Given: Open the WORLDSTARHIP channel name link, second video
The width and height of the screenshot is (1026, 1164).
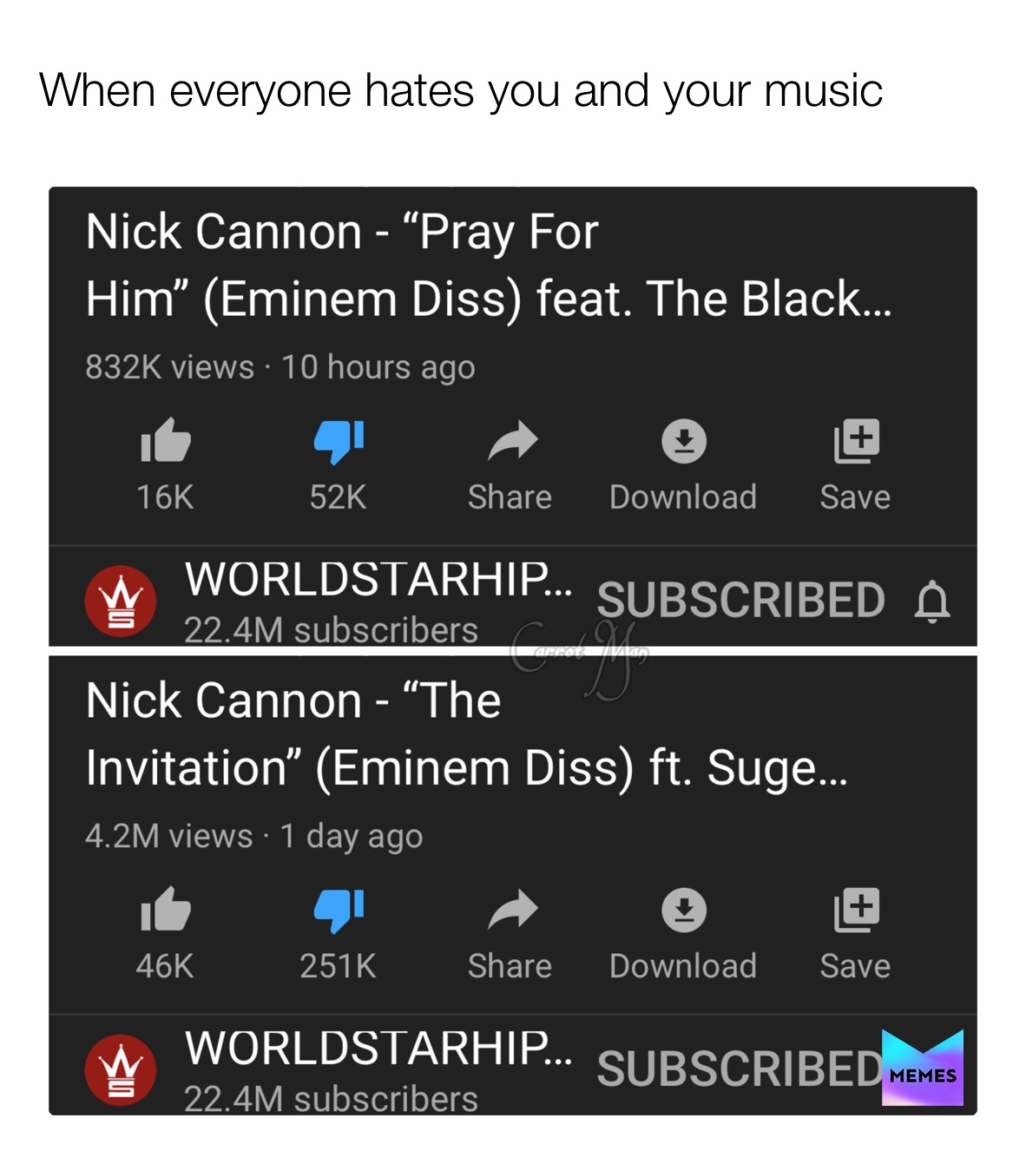Looking at the screenshot, I should tap(378, 1048).
